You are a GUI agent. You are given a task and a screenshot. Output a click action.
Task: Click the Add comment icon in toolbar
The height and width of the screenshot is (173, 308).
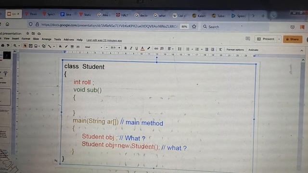tap(162, 49)
